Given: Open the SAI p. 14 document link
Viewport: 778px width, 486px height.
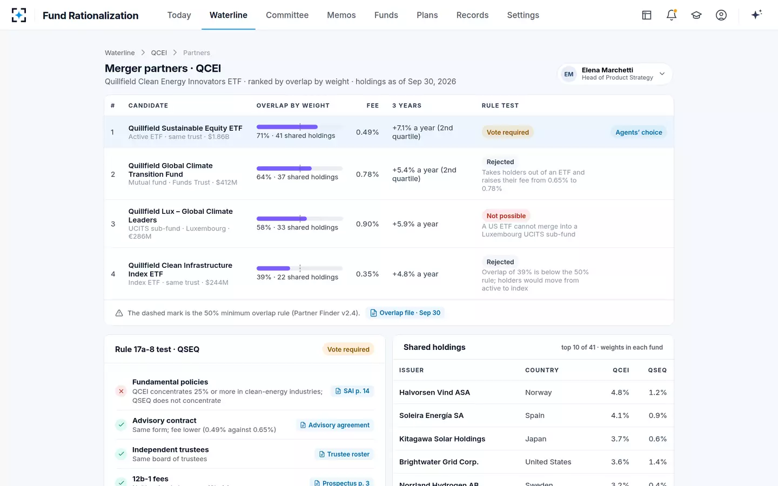Looking at the screenshot, I should pos(352,391).
